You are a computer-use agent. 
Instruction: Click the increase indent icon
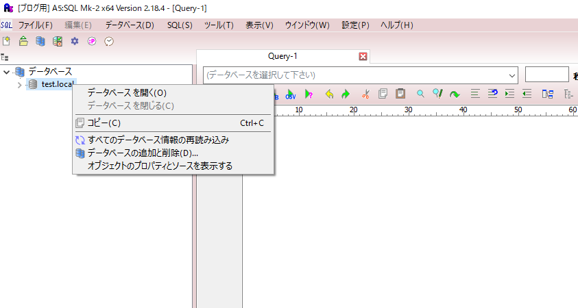[x=509, y=94]
